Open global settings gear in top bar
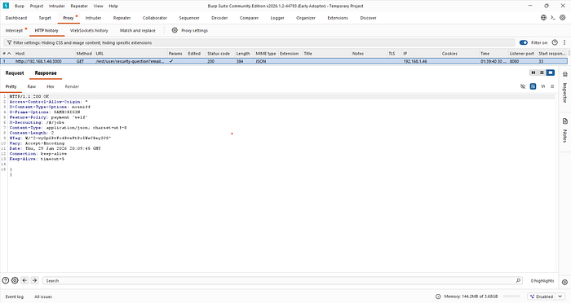This screenshot has height=303, width=571. tap(563, 17)
